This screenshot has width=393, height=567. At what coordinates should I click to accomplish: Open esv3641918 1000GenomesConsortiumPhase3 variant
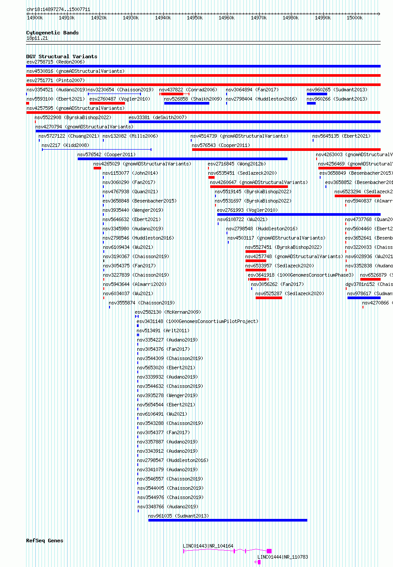[x=301, y=275]
